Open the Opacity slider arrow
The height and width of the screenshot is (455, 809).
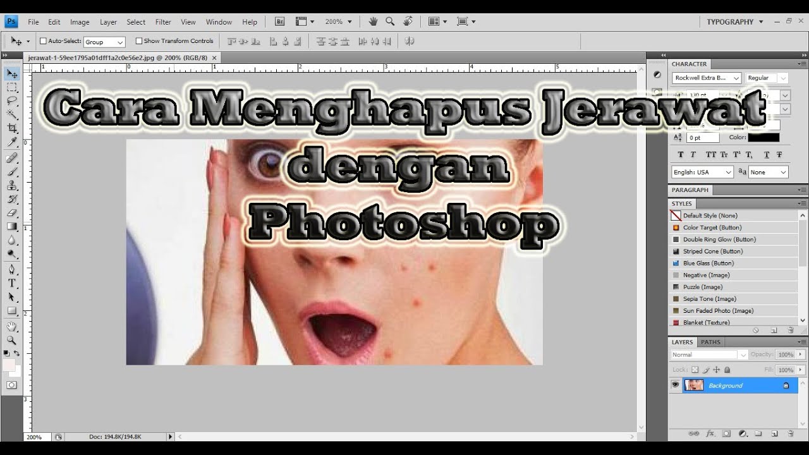coord(801,355)
